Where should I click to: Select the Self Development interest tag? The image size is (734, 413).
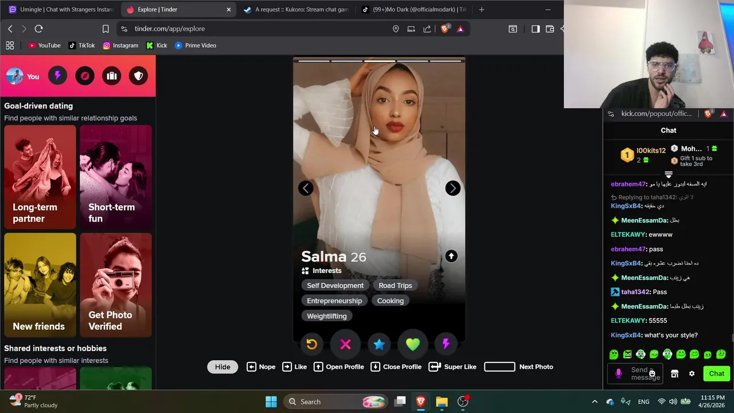pyautogui.click(x=335, y=286)
